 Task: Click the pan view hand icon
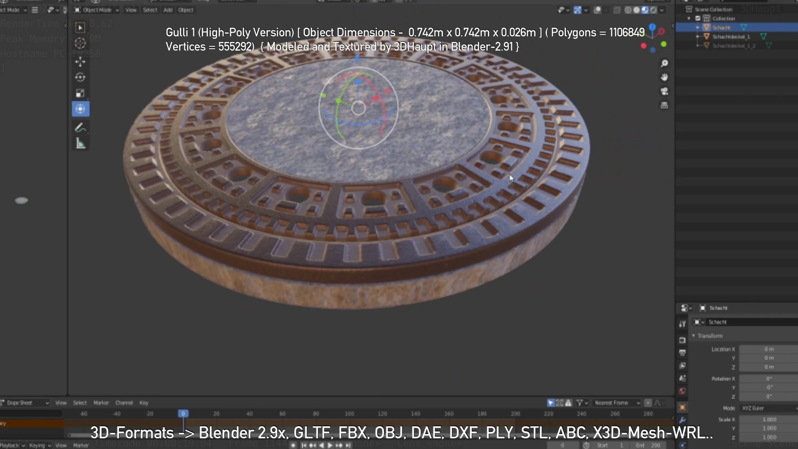664,77
